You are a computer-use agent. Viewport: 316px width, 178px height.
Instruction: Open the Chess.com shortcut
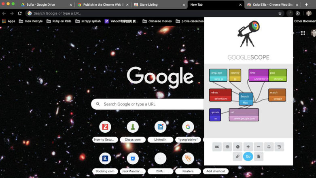[133, 131]
